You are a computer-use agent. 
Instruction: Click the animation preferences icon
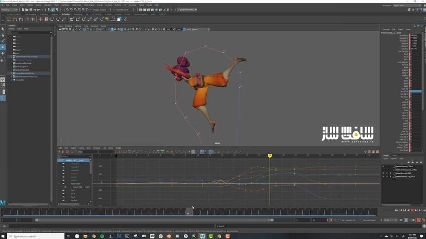[x=423, y=220]
